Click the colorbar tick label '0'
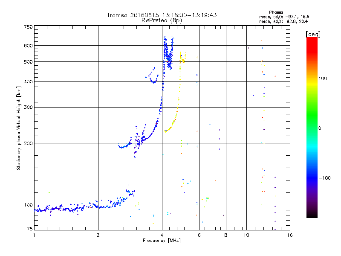341x256 pixels. [x=320, y=128]
